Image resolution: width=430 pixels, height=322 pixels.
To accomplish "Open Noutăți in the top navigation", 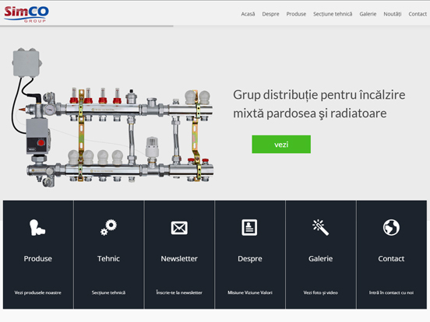I will click(x=393, y=14).
